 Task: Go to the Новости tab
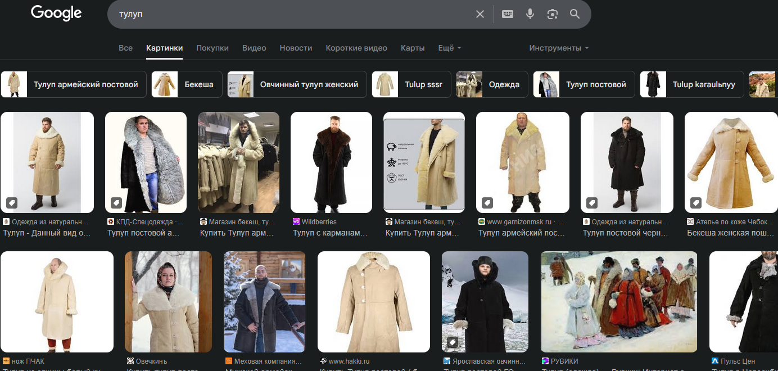(296, 48)
